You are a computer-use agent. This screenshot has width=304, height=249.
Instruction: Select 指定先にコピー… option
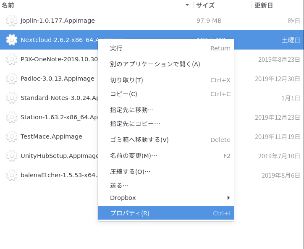[x=166, y=124]
